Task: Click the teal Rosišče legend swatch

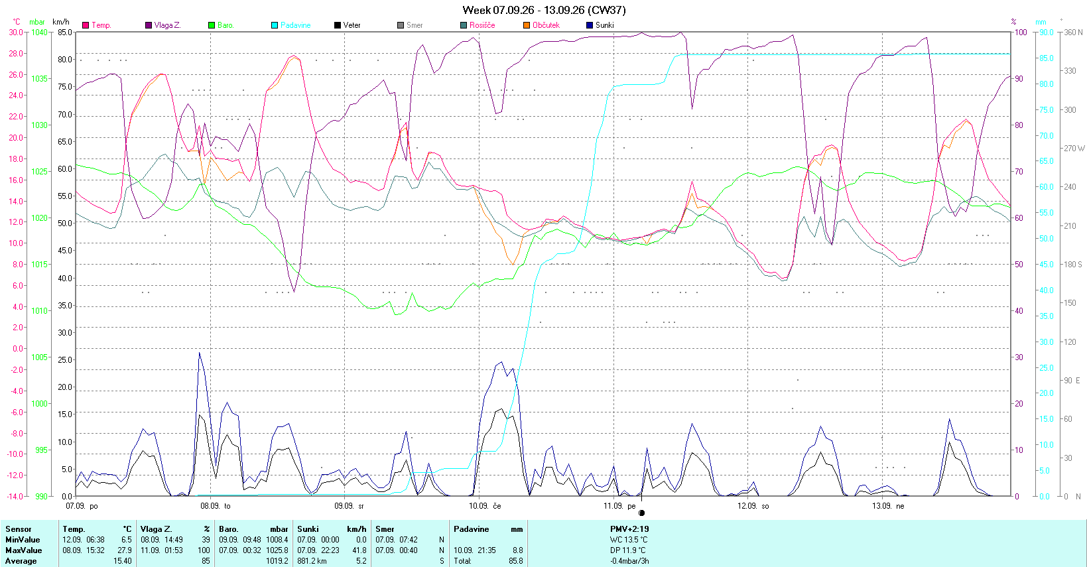Action: [464, 25]
